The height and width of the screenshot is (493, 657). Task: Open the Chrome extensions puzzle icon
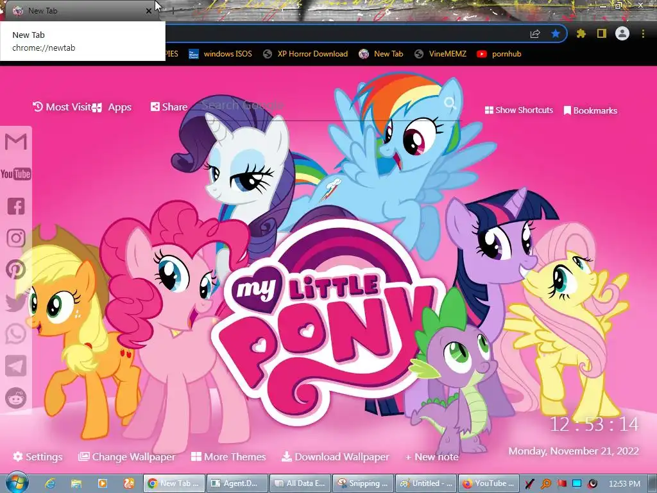click(x=581, y=33)
